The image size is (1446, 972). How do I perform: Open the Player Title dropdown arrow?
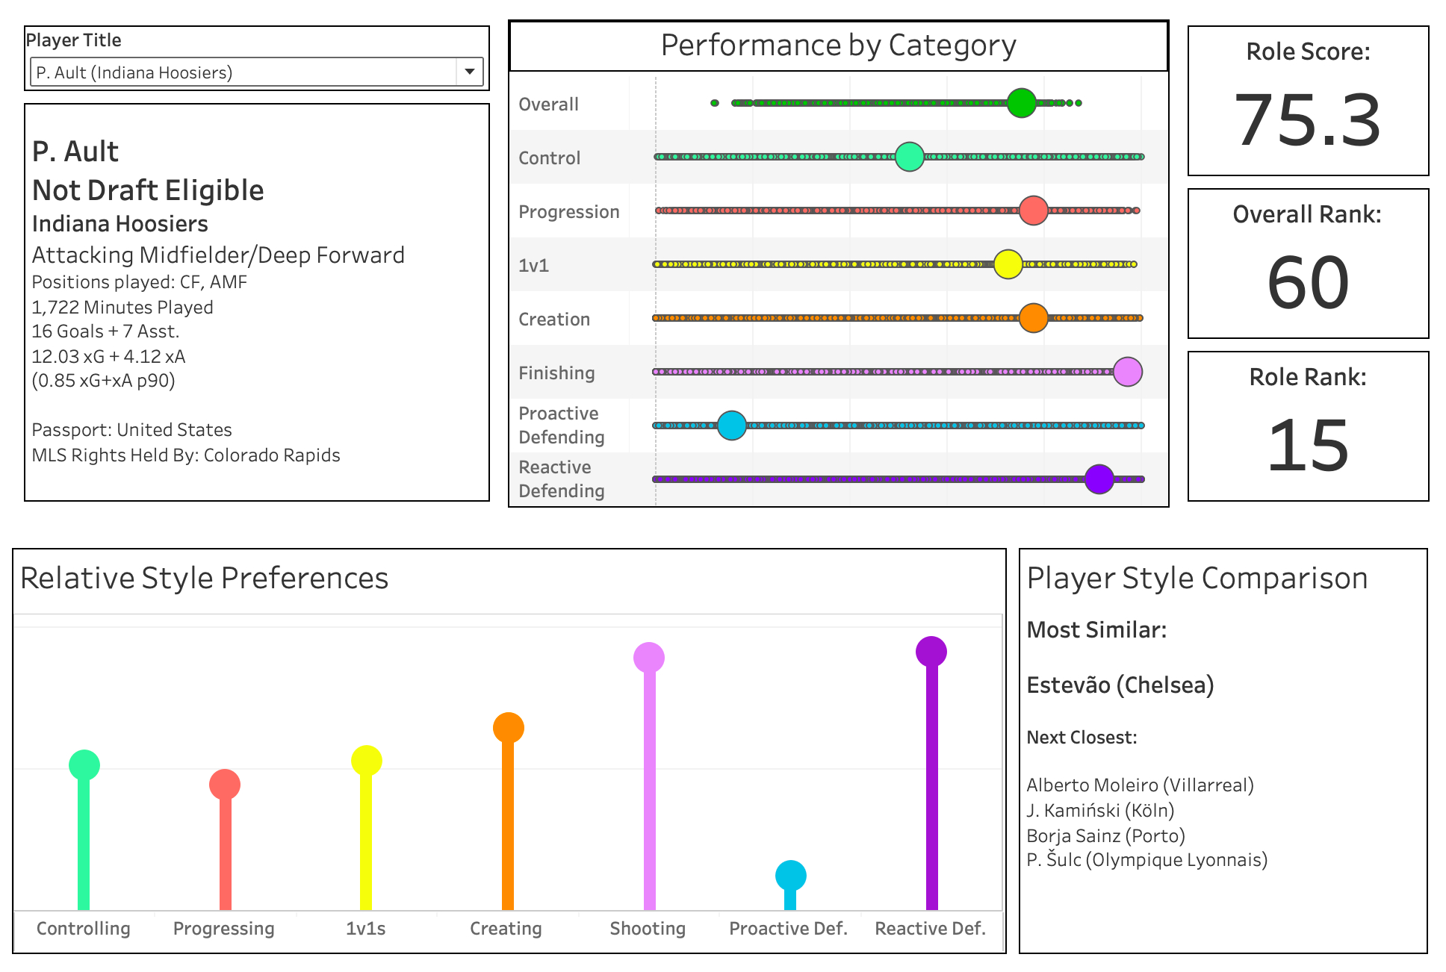click(470, 72)
